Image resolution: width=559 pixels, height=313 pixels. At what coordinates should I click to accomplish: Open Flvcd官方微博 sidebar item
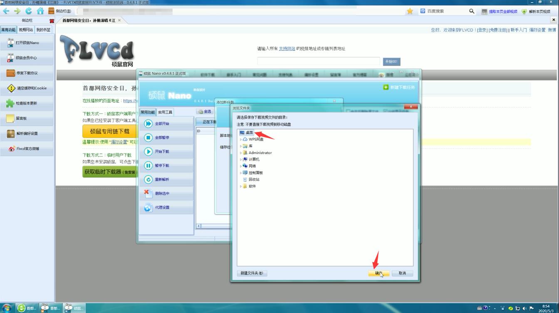[x=27, y=149]
